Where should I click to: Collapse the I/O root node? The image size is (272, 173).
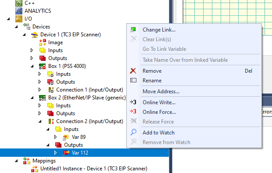(8, 19)
